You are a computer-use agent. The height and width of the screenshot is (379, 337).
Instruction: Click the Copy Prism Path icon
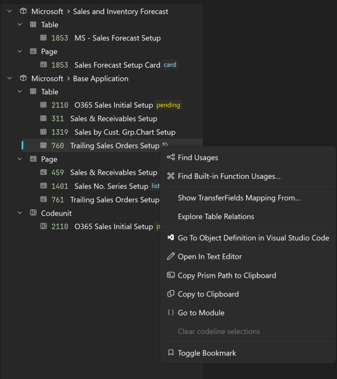coord(171,275)
